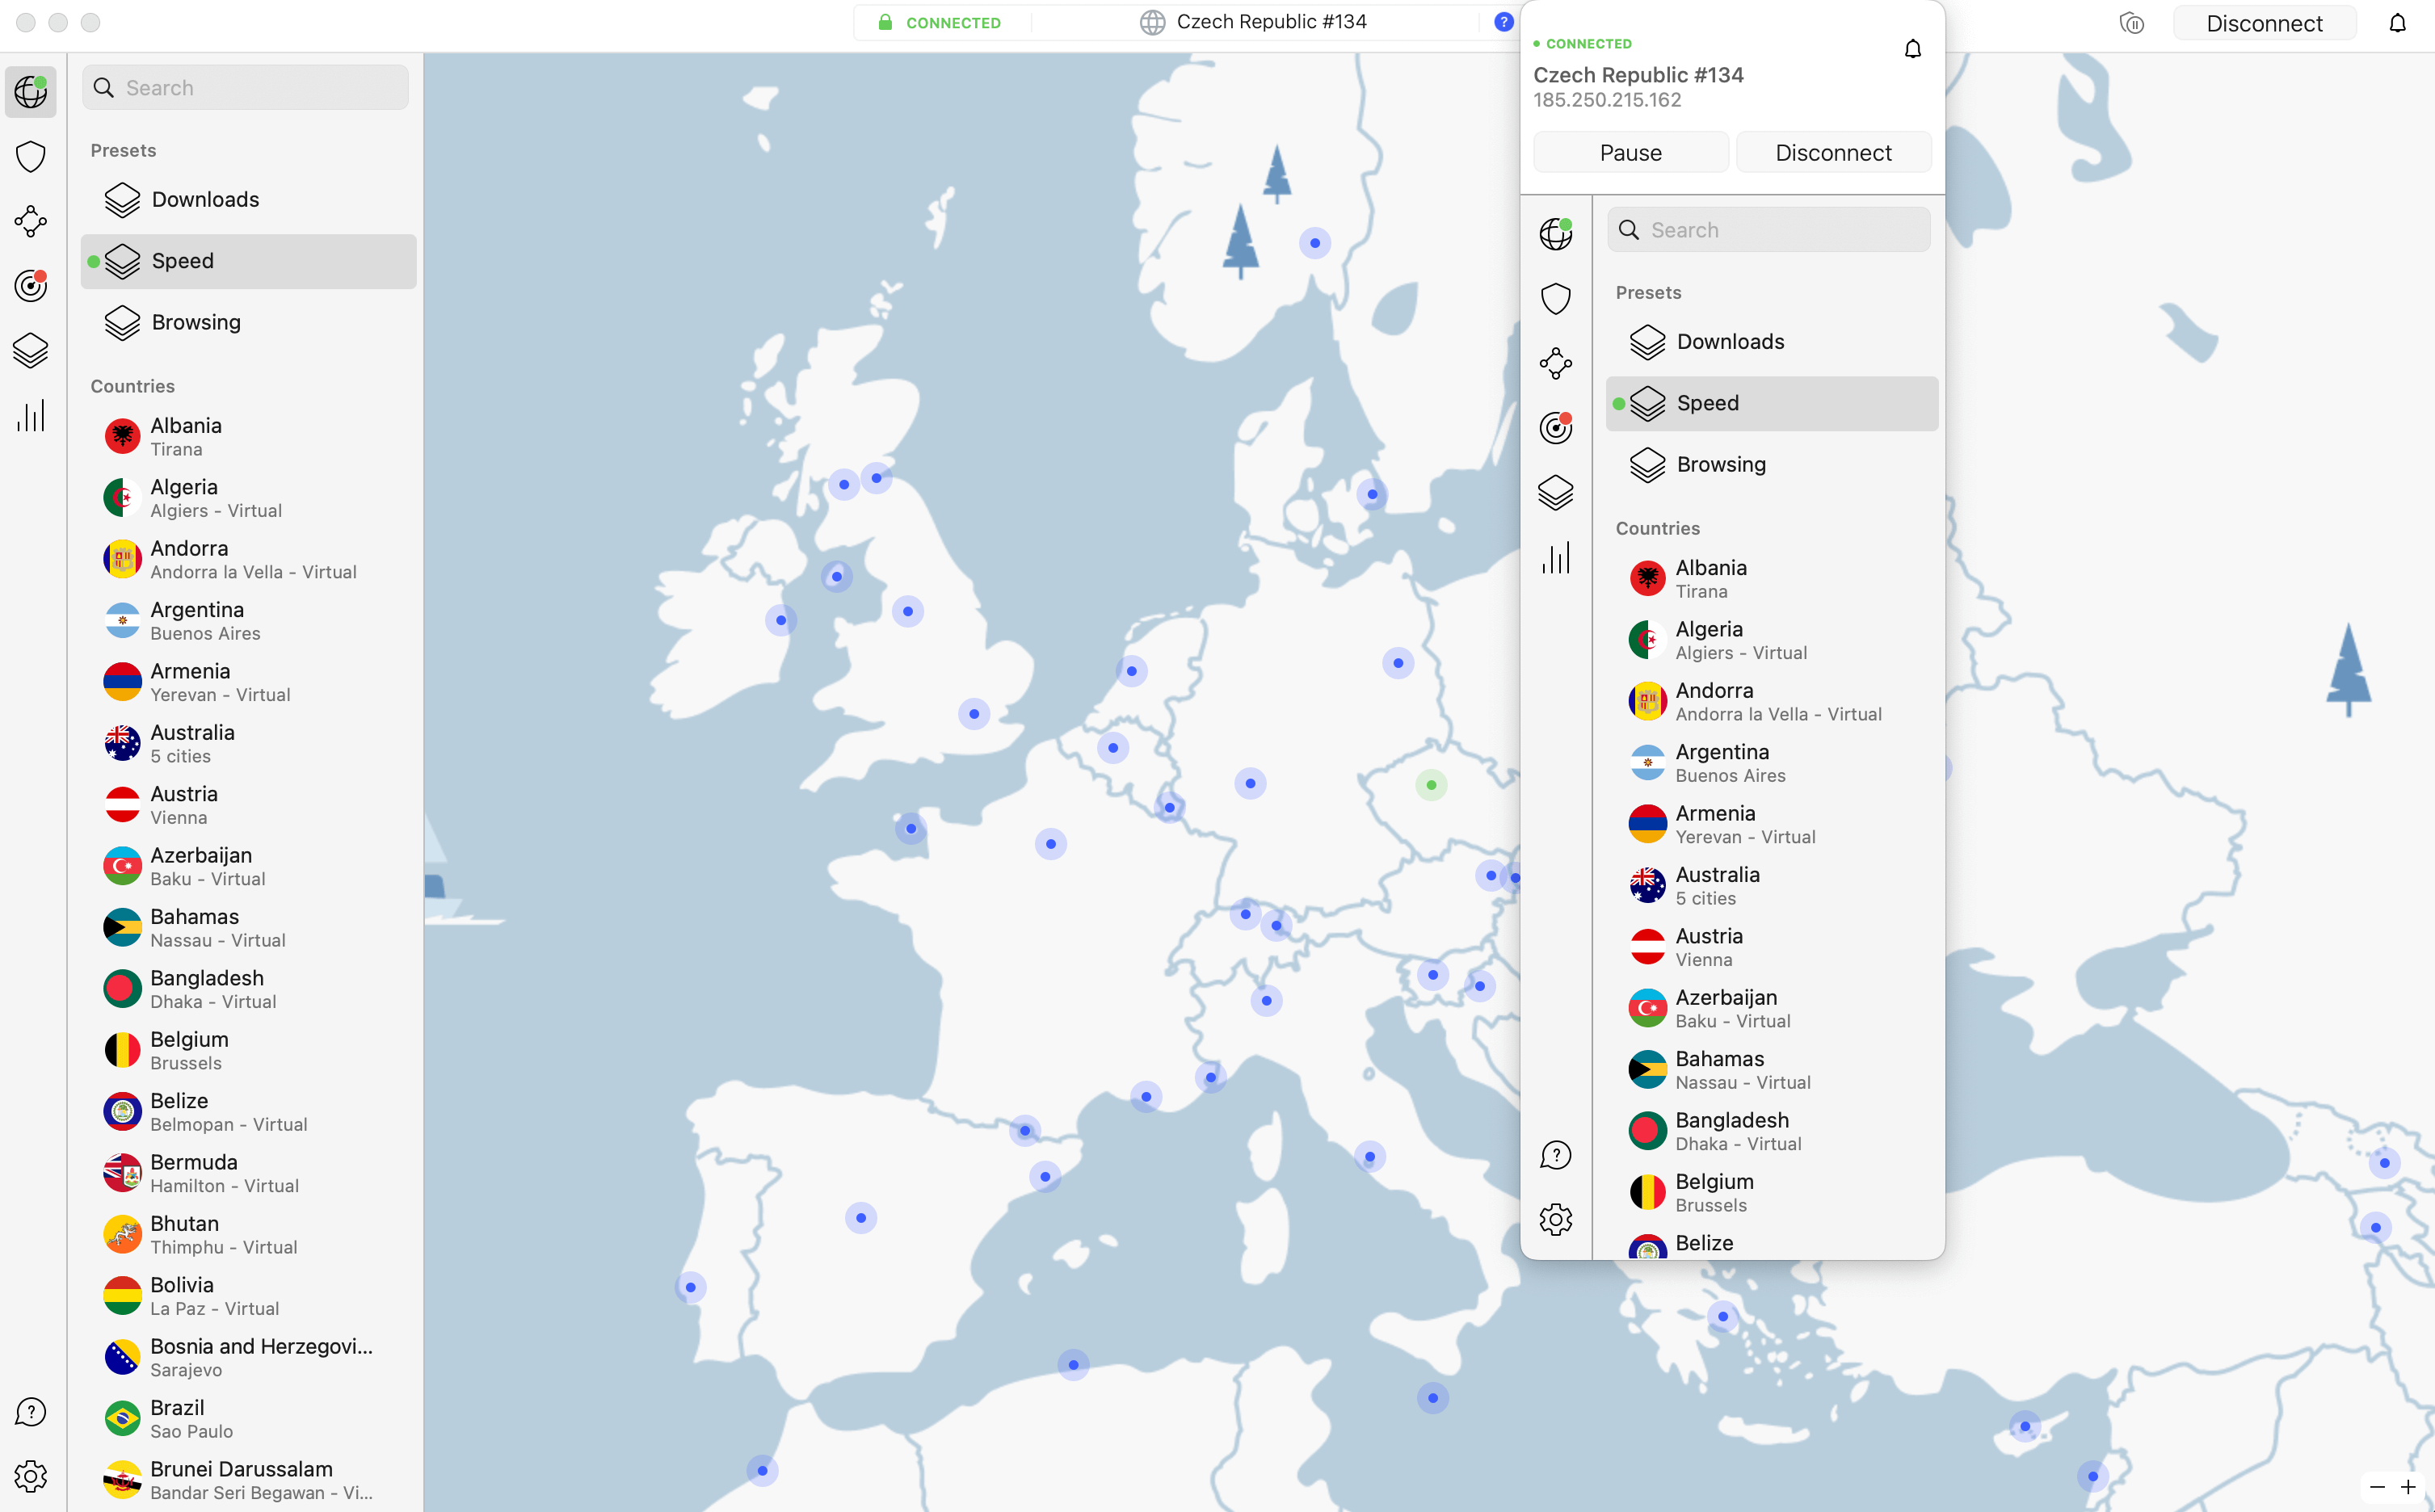Image resolution: width=2435 pixels, height=1512 pixels.
Task: Click green connected server dot on map
Action: (1431, 785)
